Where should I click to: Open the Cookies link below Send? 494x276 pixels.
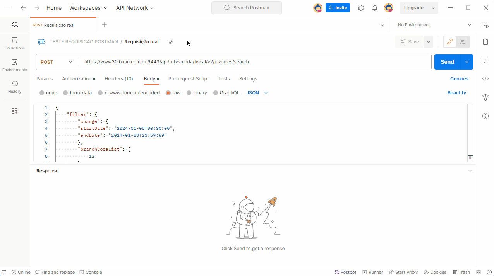pos(459,79)
